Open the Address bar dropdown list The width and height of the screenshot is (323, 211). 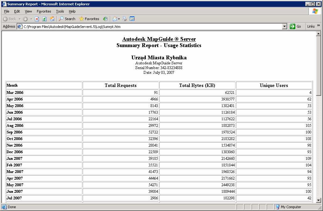pyautogui.click(x=284, y=26)
